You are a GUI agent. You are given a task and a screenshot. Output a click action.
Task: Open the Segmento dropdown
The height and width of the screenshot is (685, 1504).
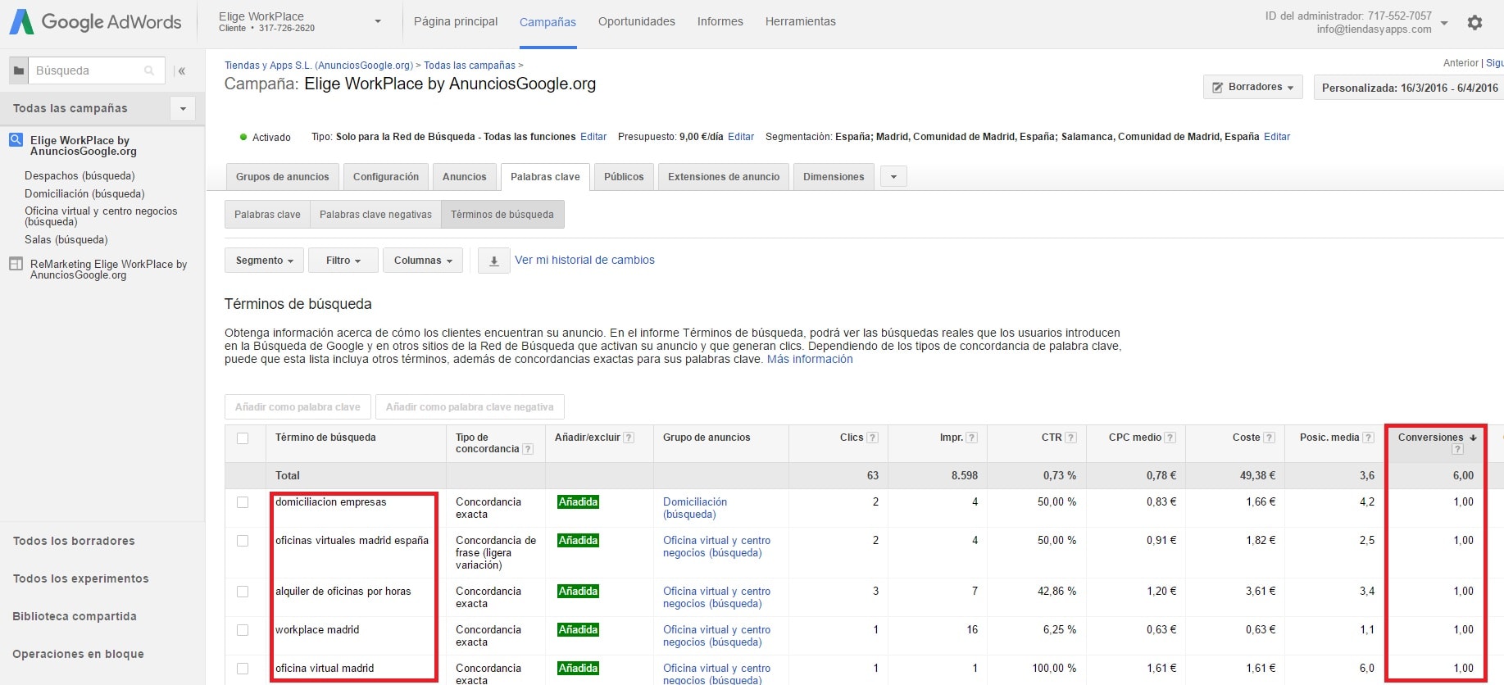[264, 261]
